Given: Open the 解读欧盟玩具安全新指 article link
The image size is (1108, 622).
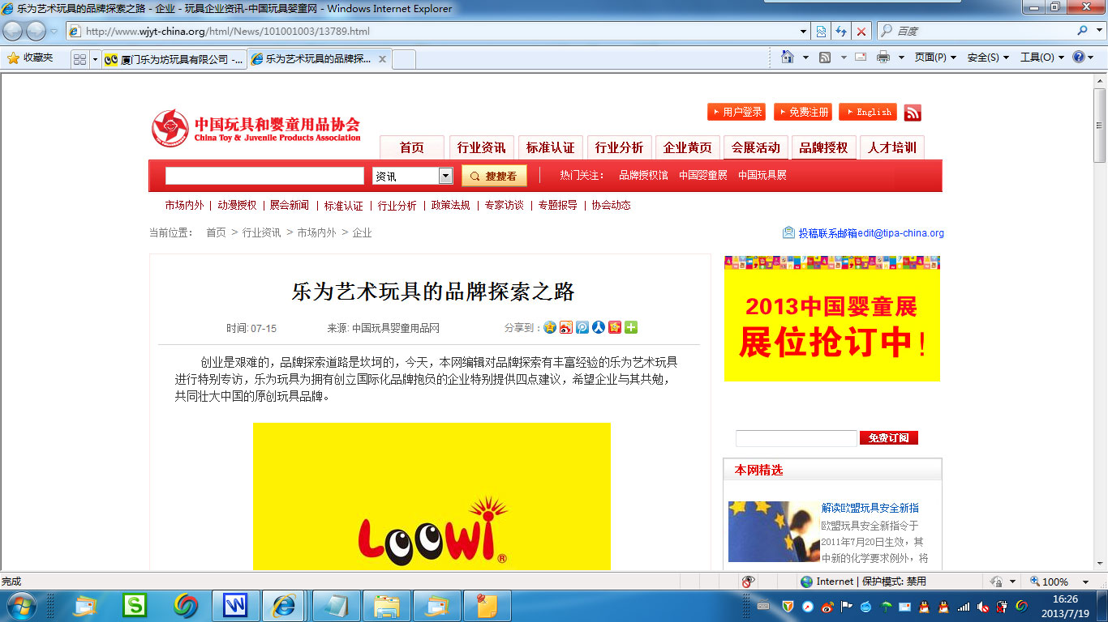Looking at the screenshot, I should [870, 508].
